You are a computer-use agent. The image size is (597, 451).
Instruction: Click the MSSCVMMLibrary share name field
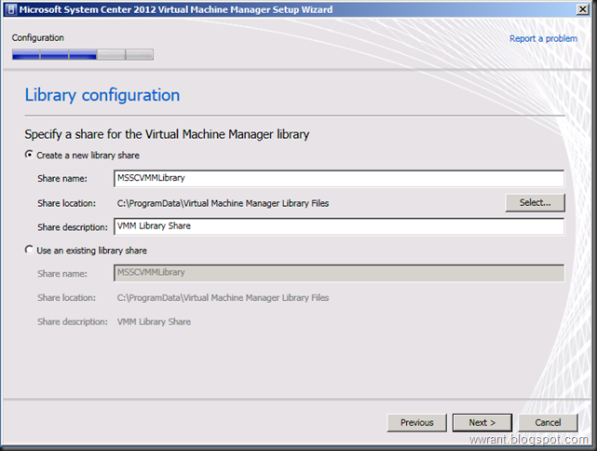338,179
